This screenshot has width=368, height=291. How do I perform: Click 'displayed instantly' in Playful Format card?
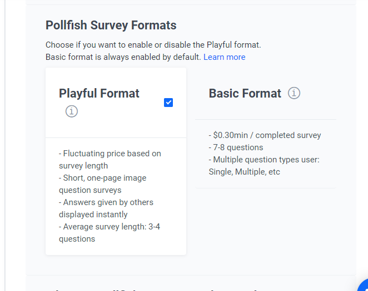pos(93,215)
